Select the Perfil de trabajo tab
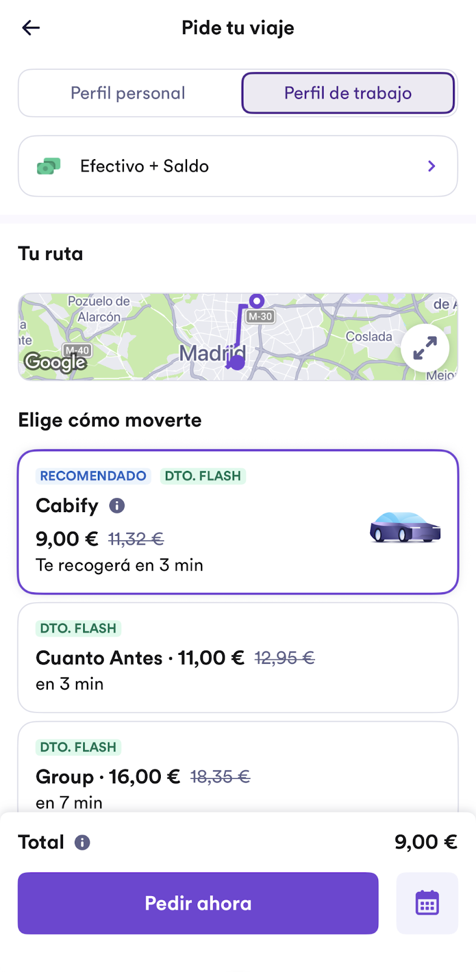 click(348, 93)
